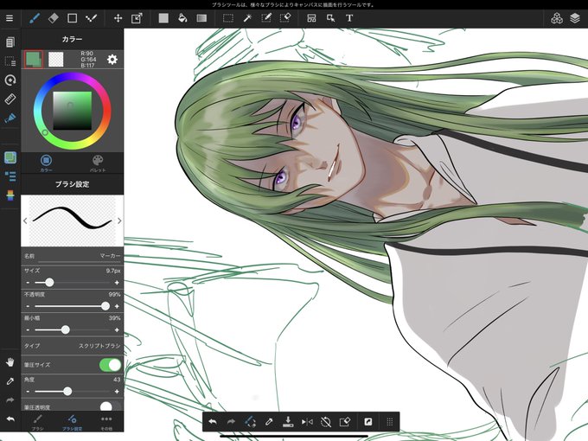Decrease minimum width with minus button

tap(28, 329)
